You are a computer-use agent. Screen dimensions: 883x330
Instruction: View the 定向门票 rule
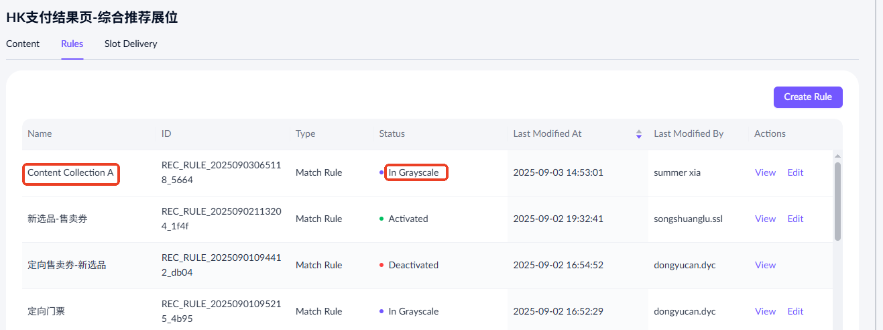click(765, 312)
